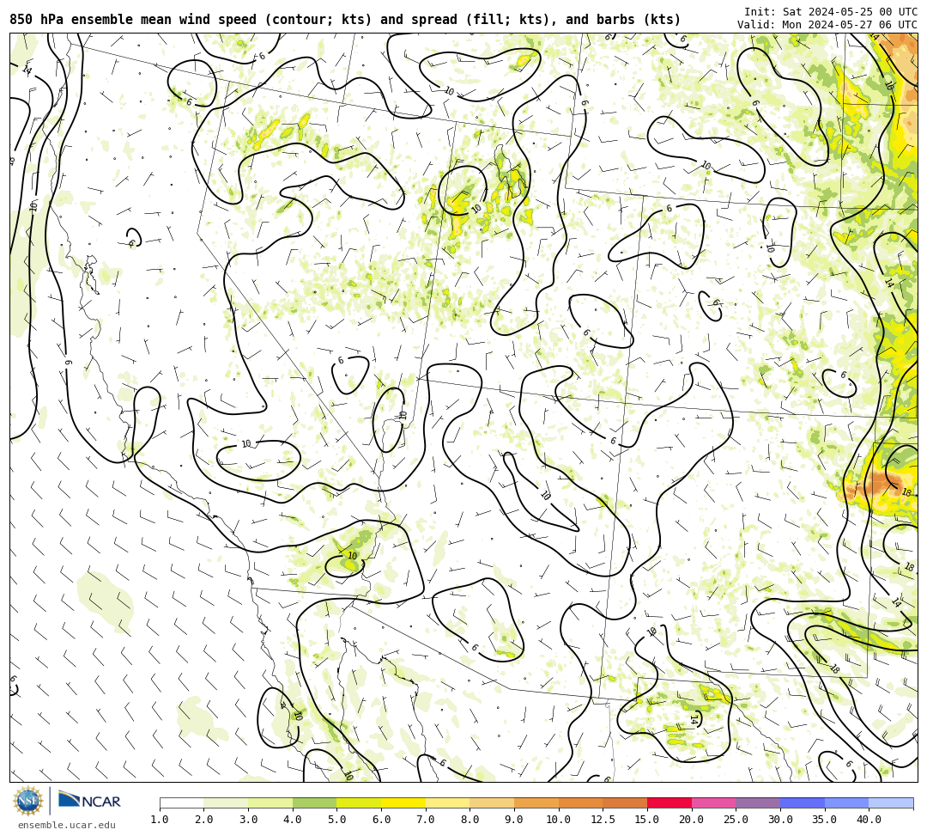The height and width of the screenshot is (836, 927).
Task: Select the blue 30.0–35.0 colorbar swatch
Action: click(803, 802)
